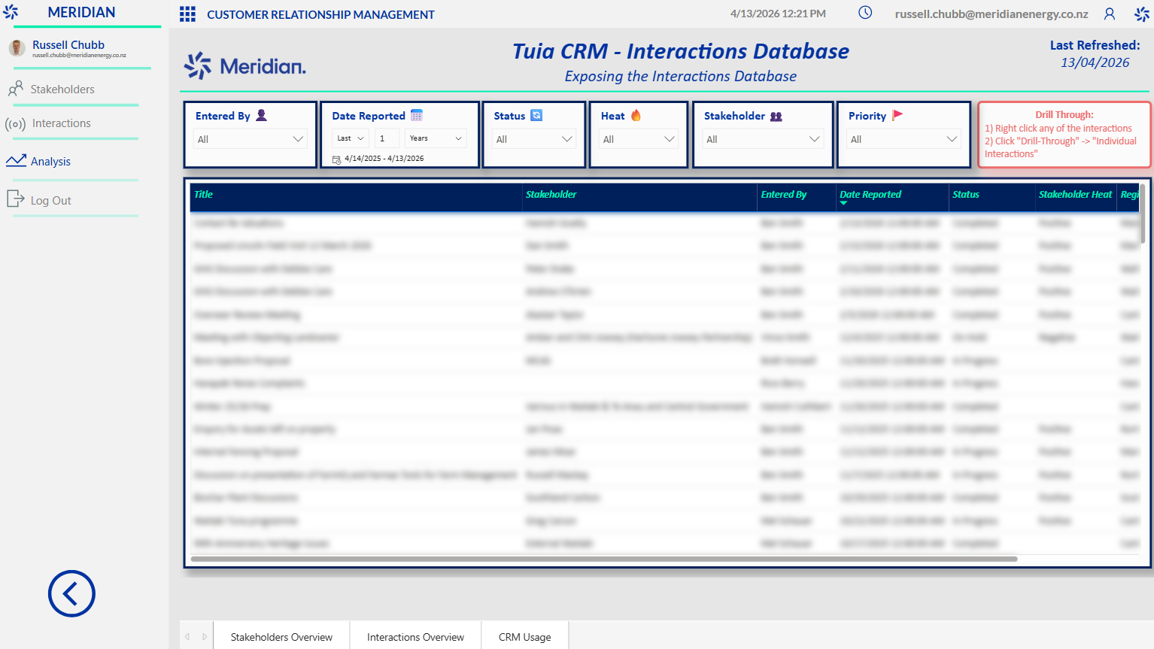Screen dimensions: 1154x649
Task: Switch to CRM Usage tab
Action: [x=525, y=637]
